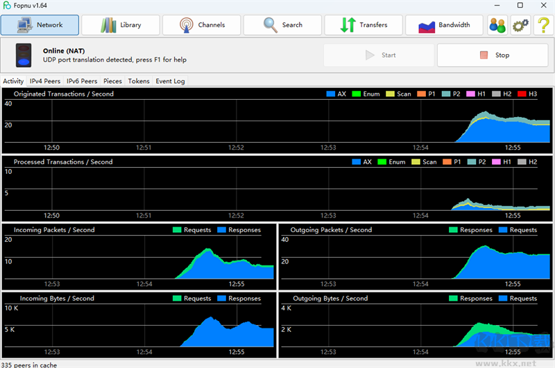Open the Bandwidth section
This screenshot has width=555, height=368.
coord(444,25)
